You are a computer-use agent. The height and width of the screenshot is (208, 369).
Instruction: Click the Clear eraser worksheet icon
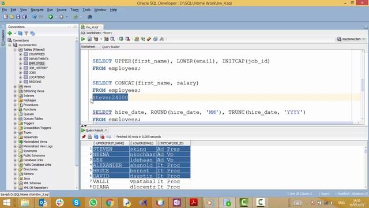coord(149,39)
